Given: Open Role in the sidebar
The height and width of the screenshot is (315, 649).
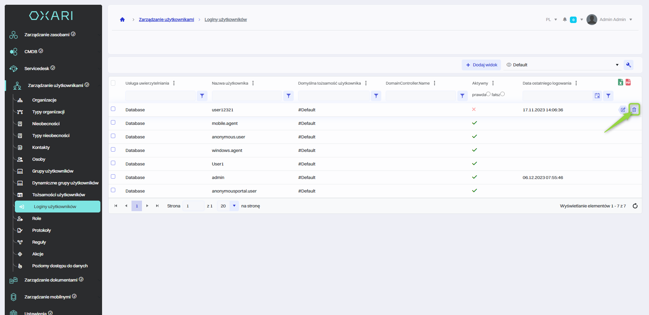Looking at the screenshot, I should coord(37,219).
